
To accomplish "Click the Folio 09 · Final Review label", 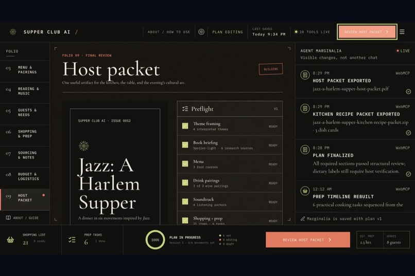I will 87,56.
